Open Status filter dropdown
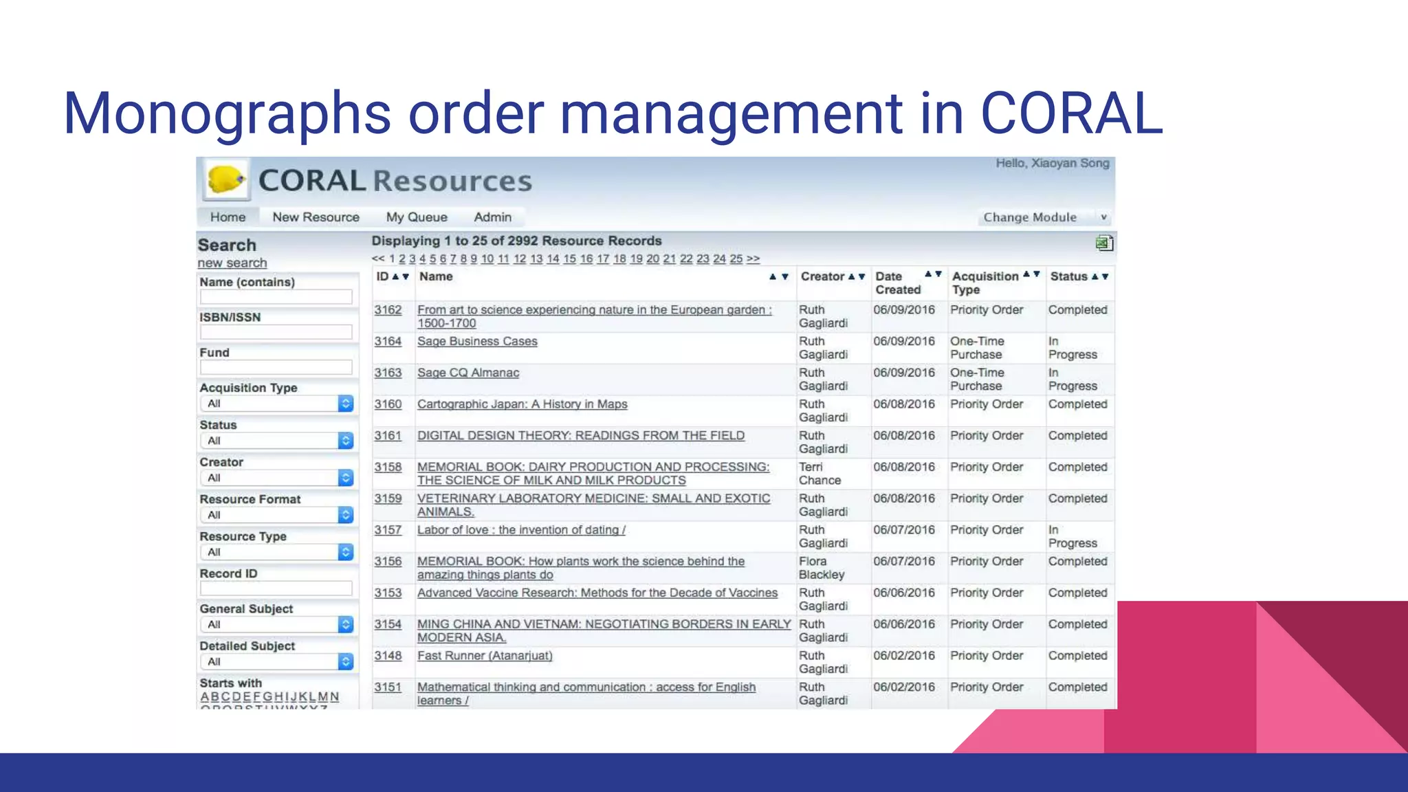Viewport: 1408px width, 792px height. 277,441
